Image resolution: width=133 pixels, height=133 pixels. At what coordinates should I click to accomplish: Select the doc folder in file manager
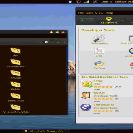coord(16,52)
